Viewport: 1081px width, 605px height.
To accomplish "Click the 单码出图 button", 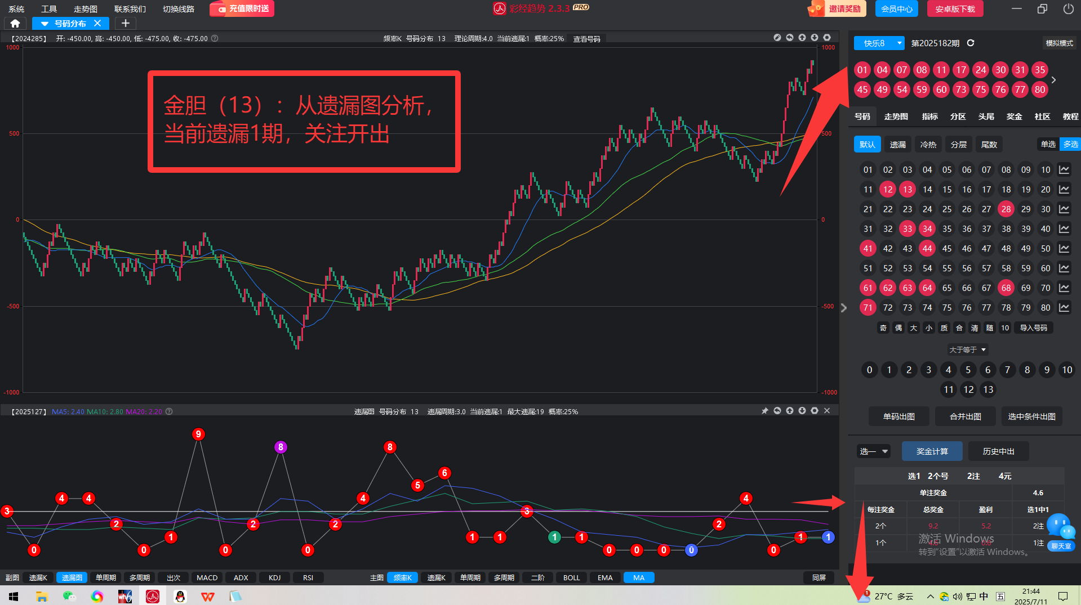I will 899,416.
